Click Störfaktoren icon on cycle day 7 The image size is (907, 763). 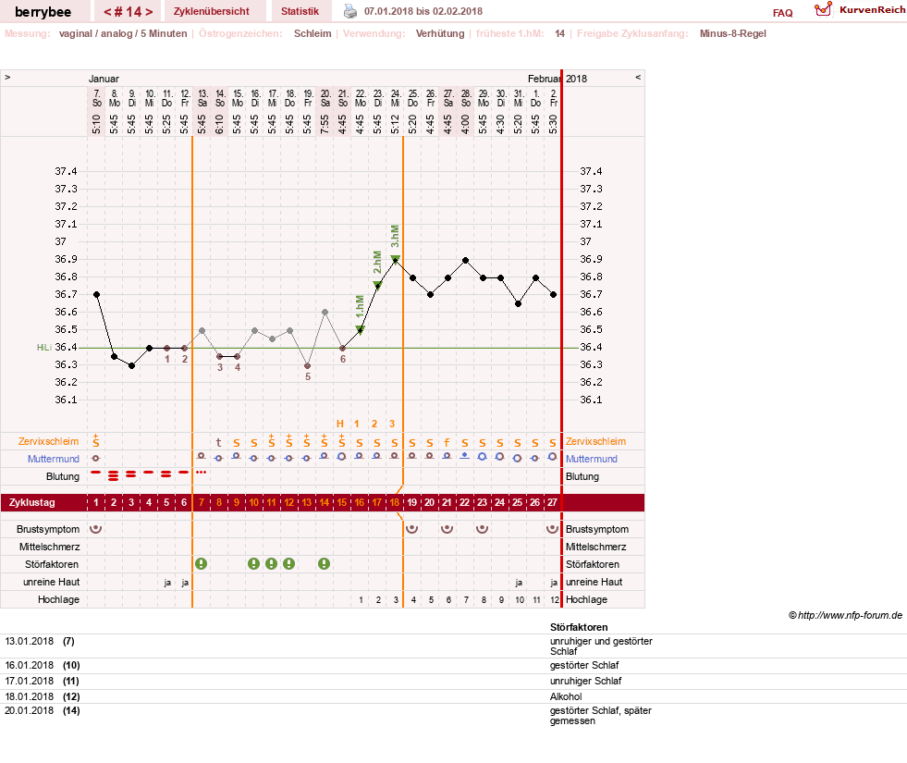click(x=201, y=563)
